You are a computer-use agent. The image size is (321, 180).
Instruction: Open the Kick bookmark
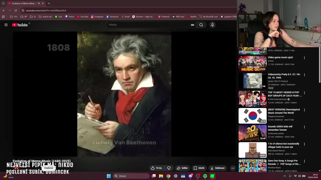58,17
